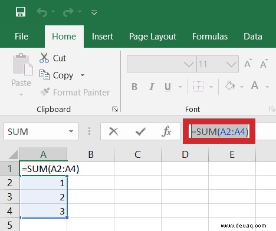Expand the Name Box dropdown arrow

tap(71, 131)
